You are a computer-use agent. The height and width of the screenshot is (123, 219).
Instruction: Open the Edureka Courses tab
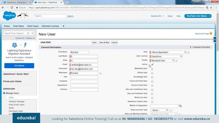[50, 26]
